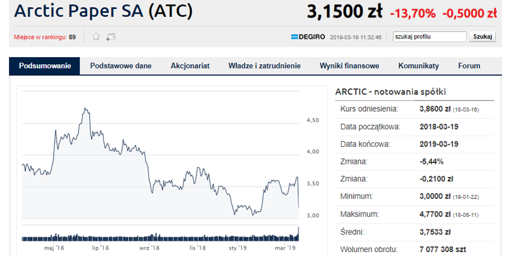This screenshot has height=256, width=511.
Task: Click the maj '18 axis label
Action: pyautogui.click(x=54, y=248)
